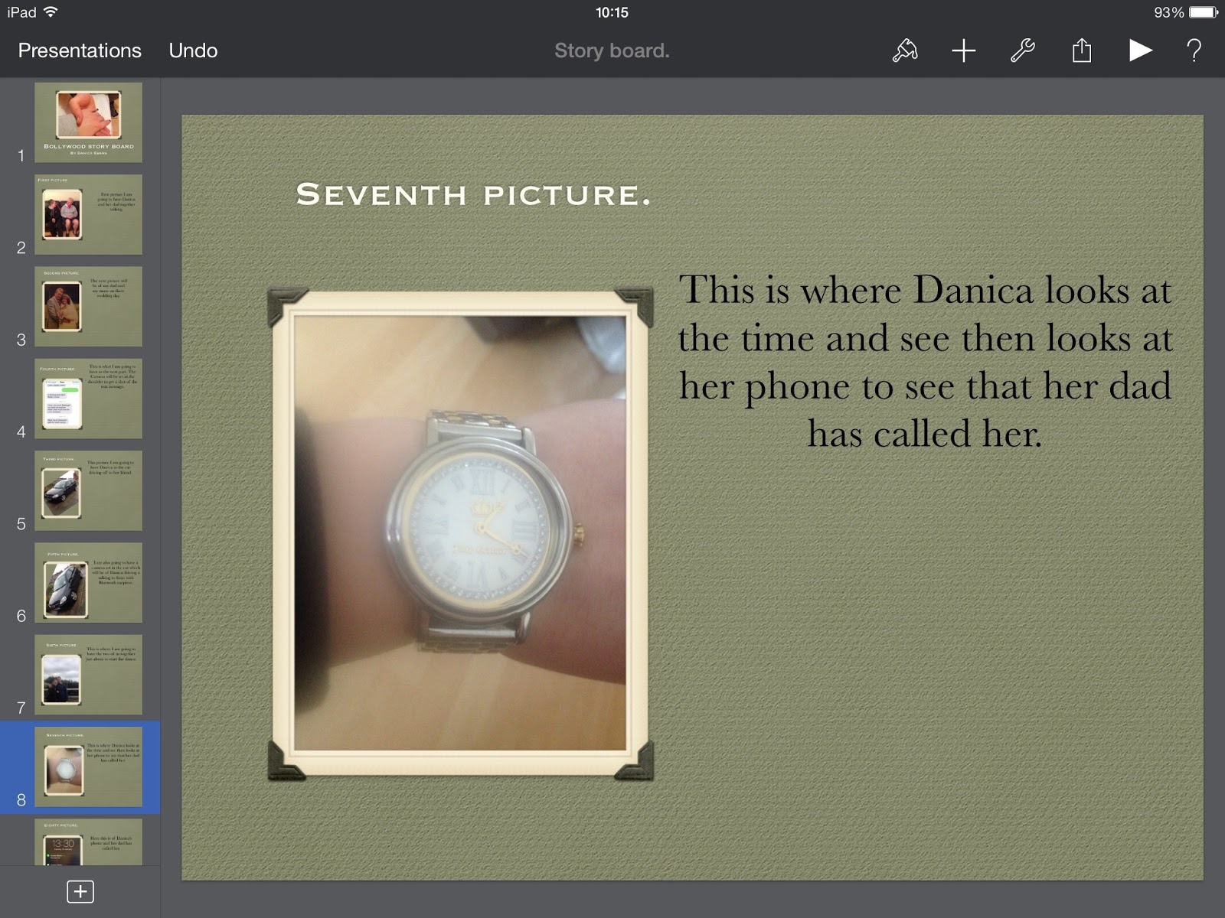The image size is (1225, 918).
Task: Tap the 10:15 clock in status bar
Action: 612,12
